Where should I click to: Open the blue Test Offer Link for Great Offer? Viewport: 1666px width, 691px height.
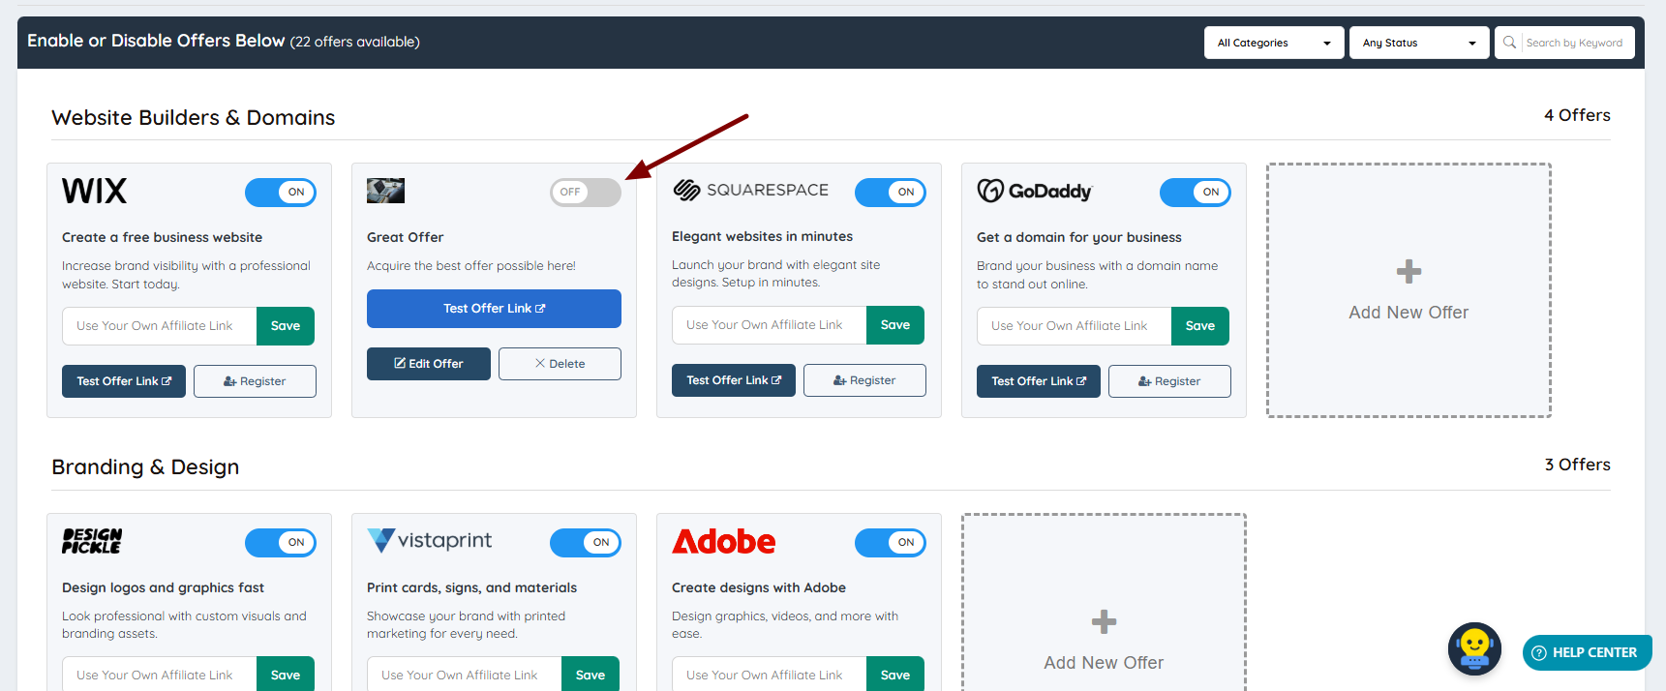pyautogui.click(x=494, y=309)
